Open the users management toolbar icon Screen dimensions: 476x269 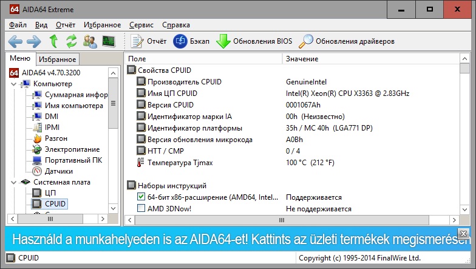90,41
